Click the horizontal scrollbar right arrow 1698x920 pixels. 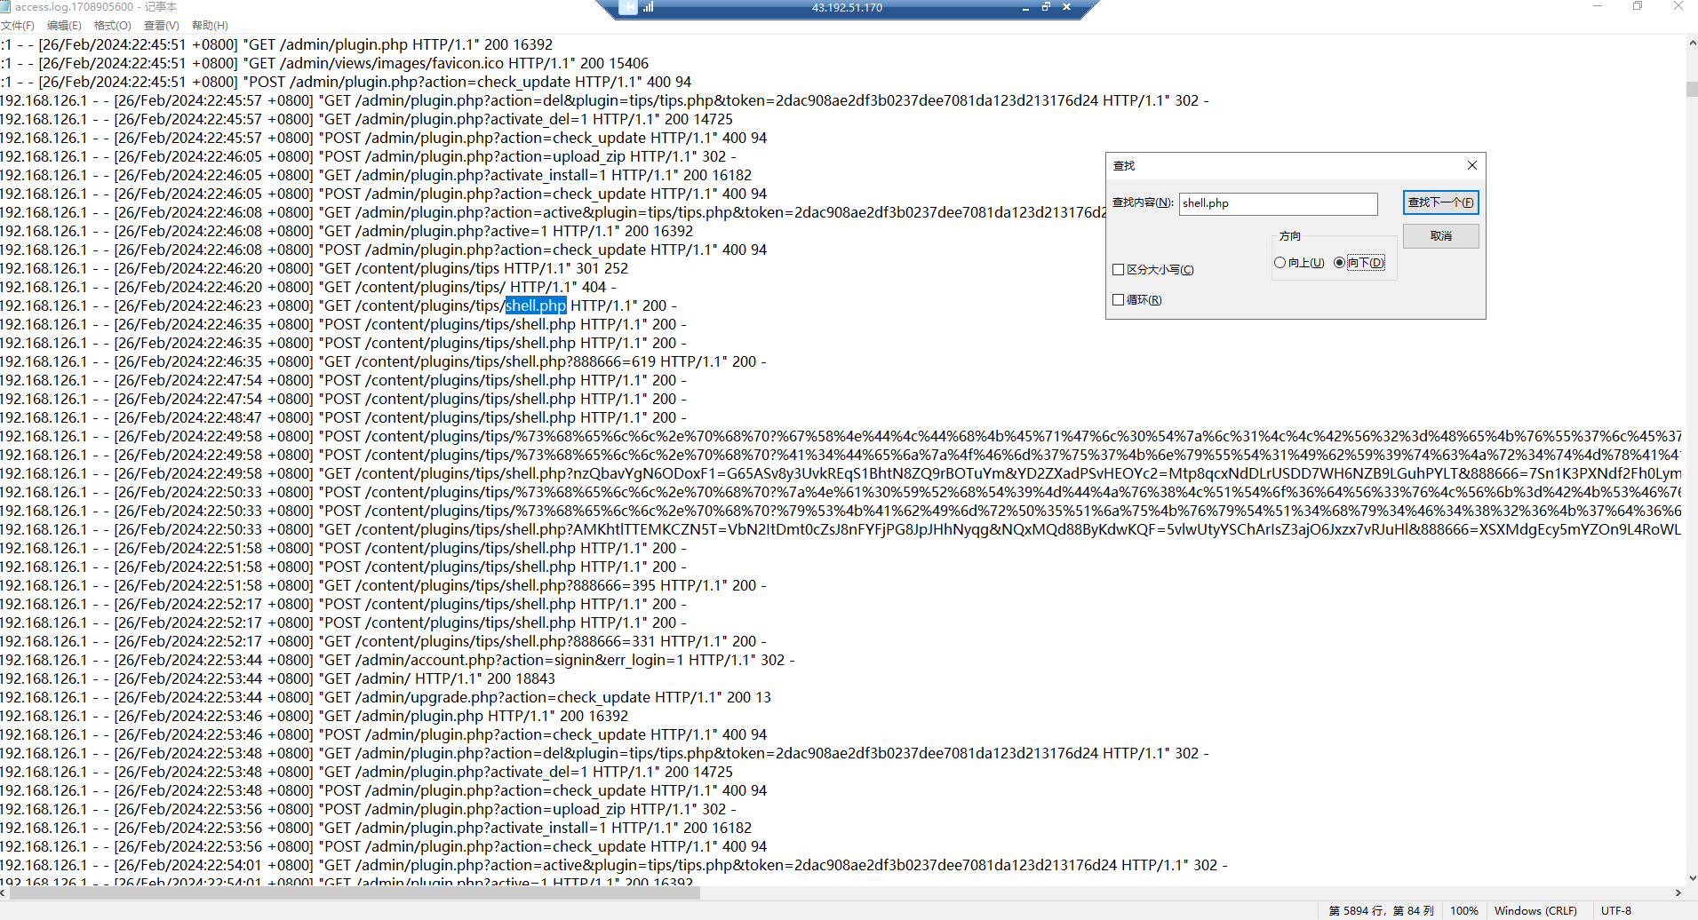(x=1678, y=893)
